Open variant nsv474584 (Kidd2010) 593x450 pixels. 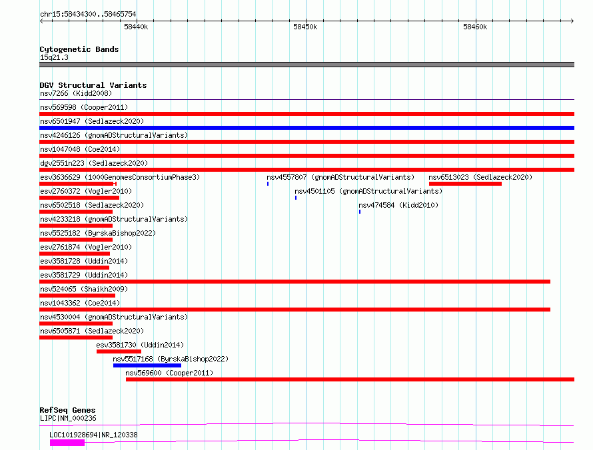[x=398, y=205]
